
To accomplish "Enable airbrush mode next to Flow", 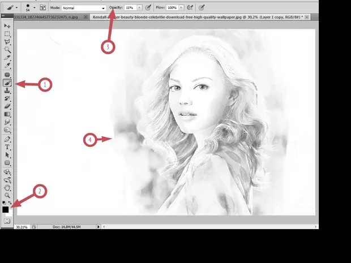I will (188, 8).
